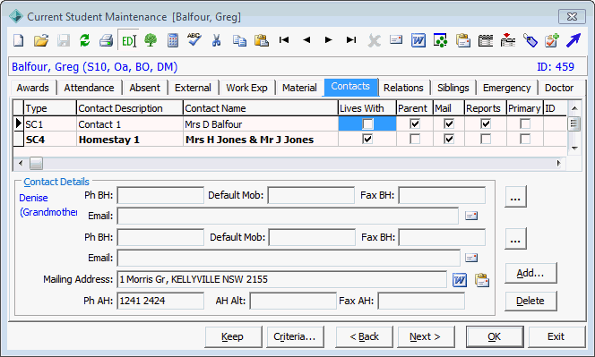
Task: Click the Print icon
Action: (107, 40)
